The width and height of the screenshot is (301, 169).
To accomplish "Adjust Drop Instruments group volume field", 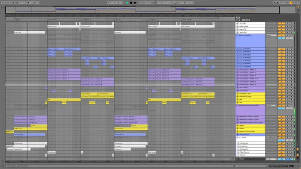I will [x=282, y=38].
